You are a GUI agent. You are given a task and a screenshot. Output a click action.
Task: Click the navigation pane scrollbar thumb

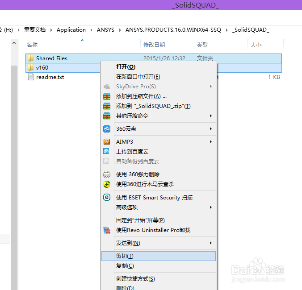(14, 177)
